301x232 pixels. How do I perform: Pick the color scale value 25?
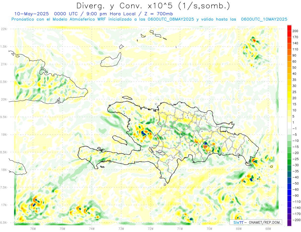click(x=295, y=92)
